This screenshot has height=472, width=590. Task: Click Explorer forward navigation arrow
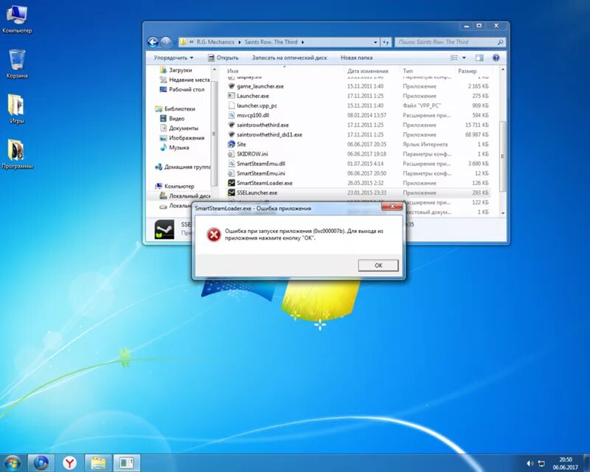click(165, 42)
